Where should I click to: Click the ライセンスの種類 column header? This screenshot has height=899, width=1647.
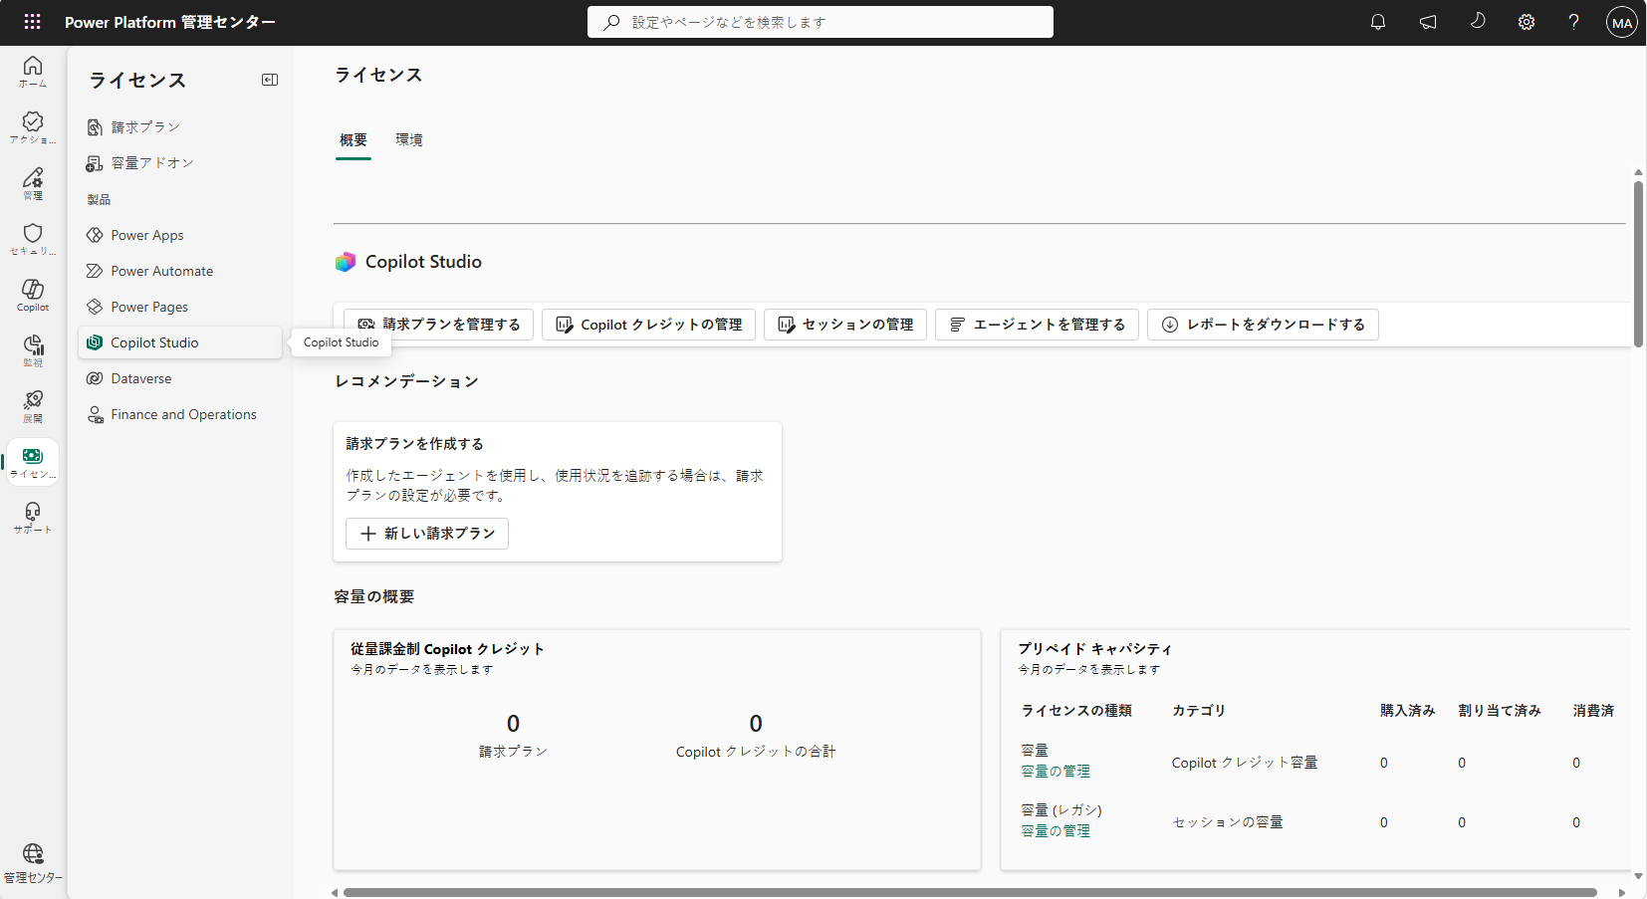tap(1076, 711)
